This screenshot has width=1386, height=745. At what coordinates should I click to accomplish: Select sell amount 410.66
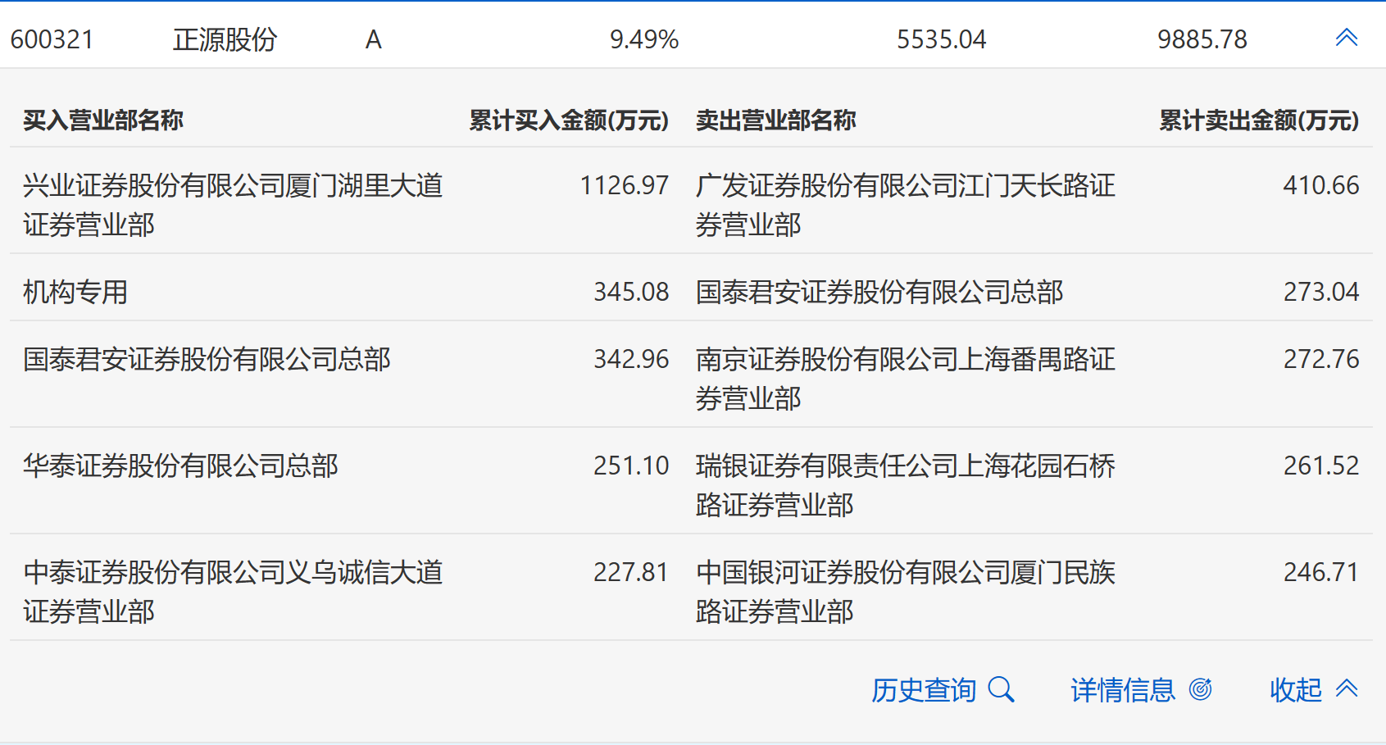click(x=1321, y=185)
